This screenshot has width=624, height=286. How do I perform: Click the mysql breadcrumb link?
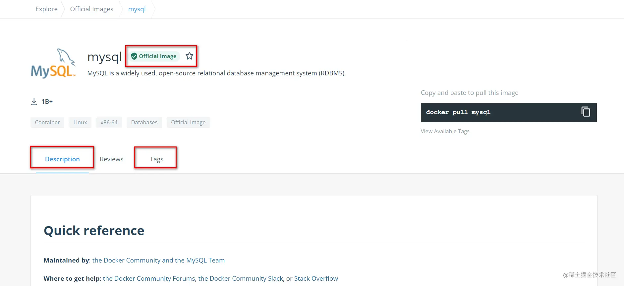pyautogui.click(x=137, y=9)
